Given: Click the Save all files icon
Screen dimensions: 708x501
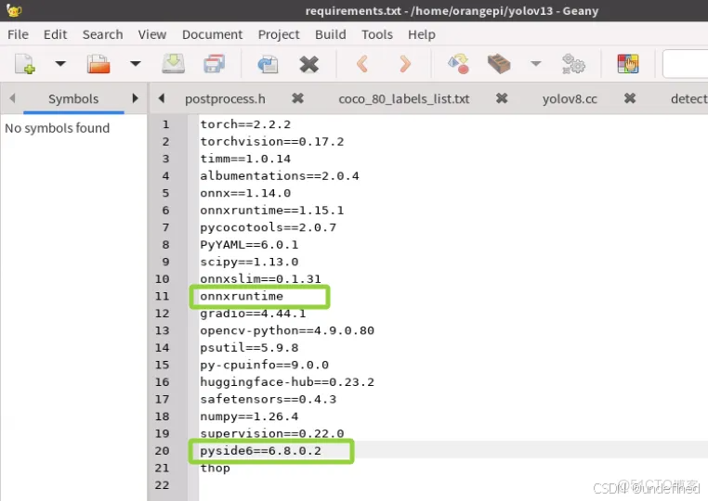Looking at the screenshot, I should 214,64.
